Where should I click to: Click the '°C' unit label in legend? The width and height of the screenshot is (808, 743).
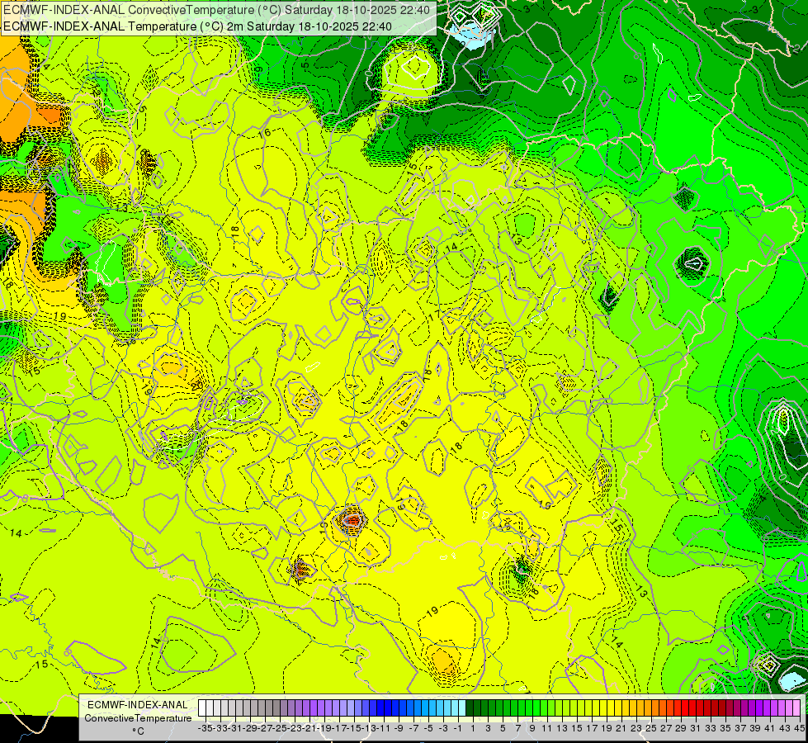tap(138, 731)
